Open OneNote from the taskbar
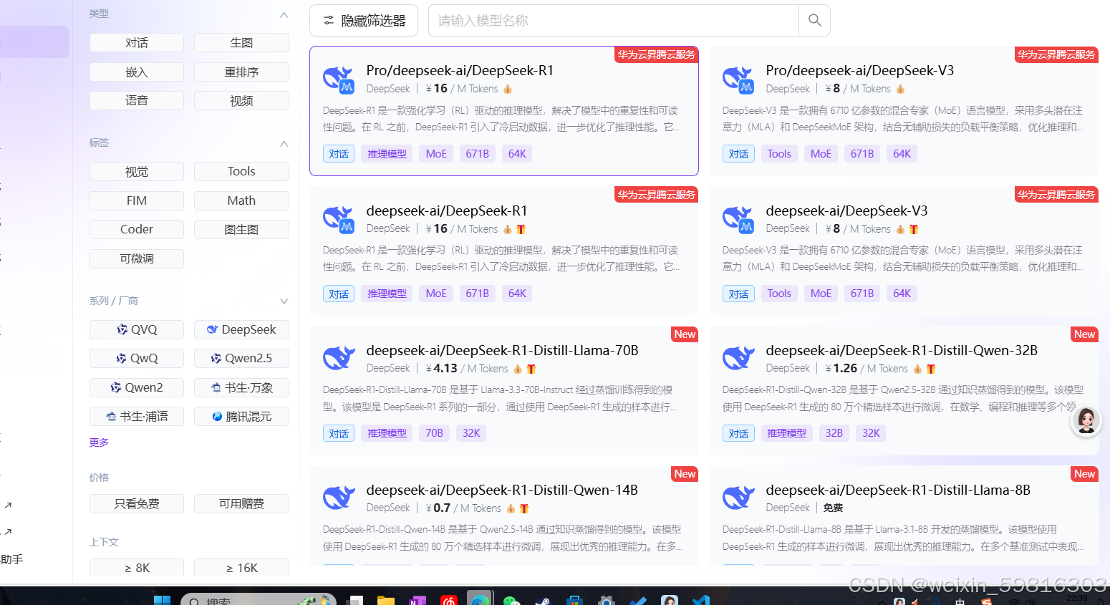The width and height of the screenshot is (1110, 605). pyautogui.click(x=418, y=600)
